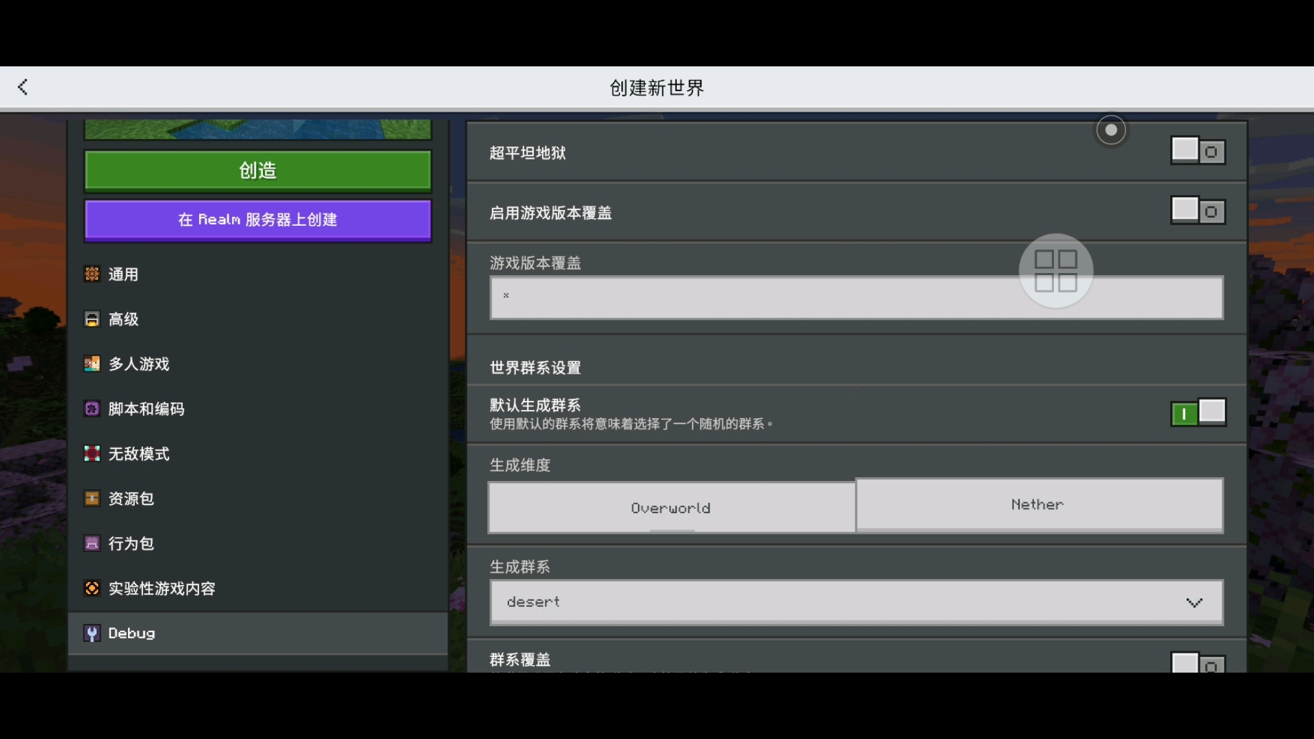This screenshot has height=739, width=1314.
Task: Expand the 生成群系 biome dropdown
Action: coord(855,601)
